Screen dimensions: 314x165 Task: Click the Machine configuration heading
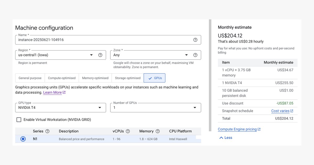coord(44,28)
